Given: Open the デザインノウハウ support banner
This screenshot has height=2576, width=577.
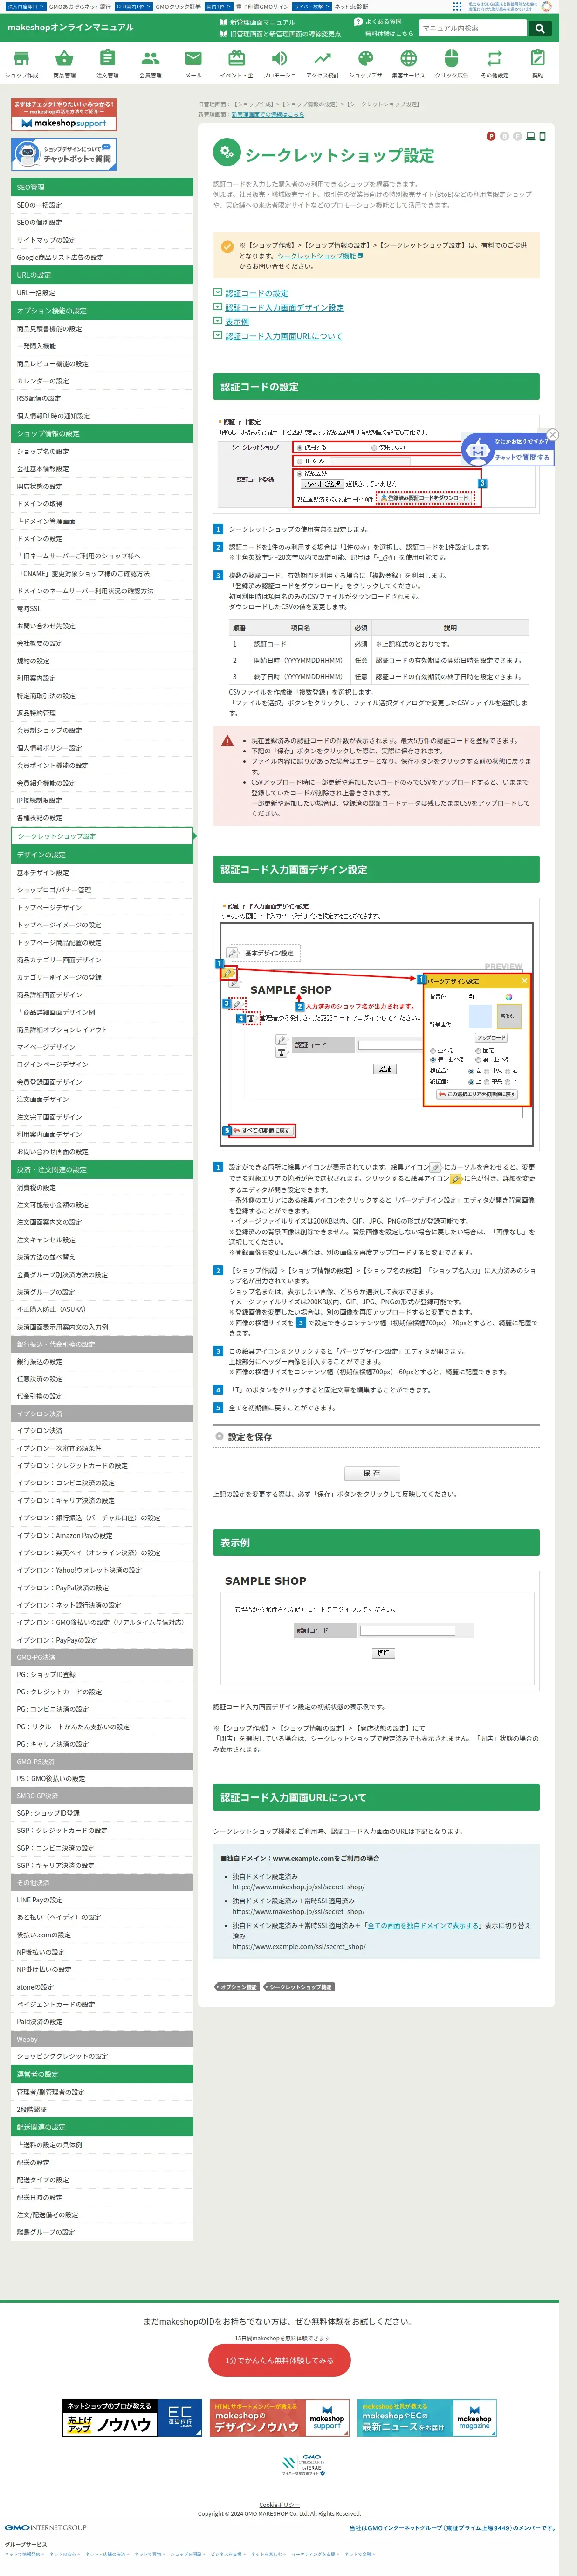Looking at the screenshot, I should click(x=279, y=2418).
